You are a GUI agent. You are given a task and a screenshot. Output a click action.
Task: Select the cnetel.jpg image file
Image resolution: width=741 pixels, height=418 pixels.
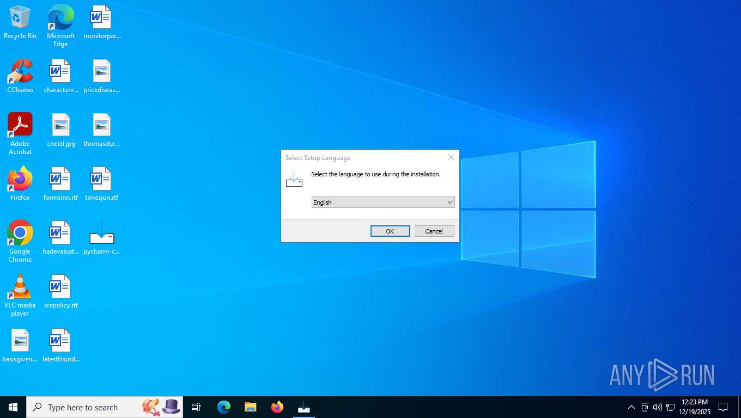[x=60, y=131]
